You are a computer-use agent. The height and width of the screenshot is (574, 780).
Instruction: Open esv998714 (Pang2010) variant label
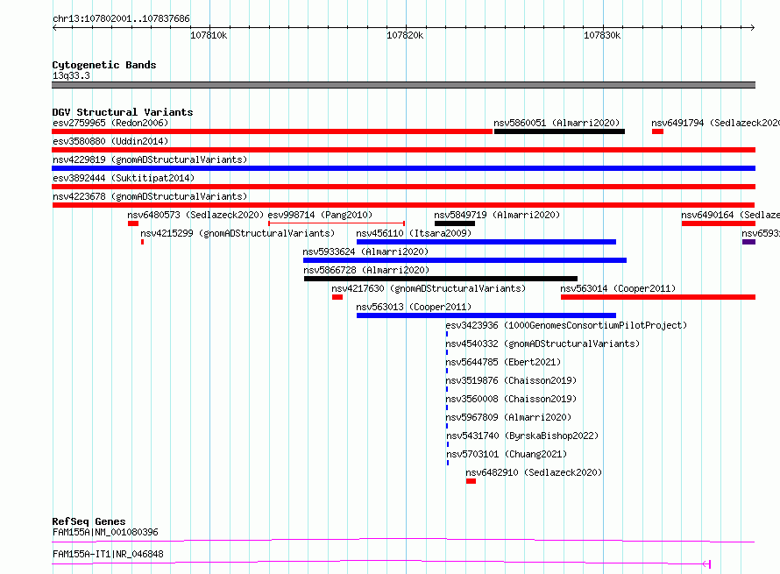click(x=320, y=215)
